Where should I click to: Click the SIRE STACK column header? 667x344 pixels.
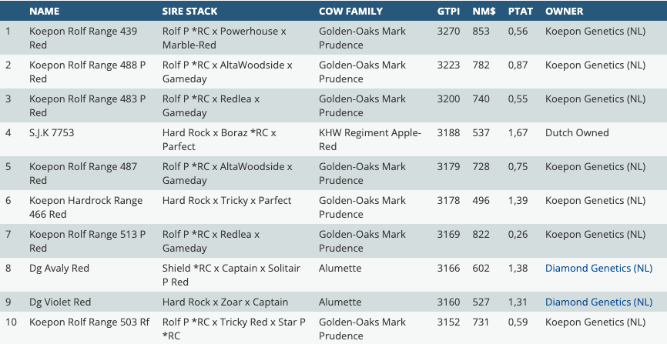pyautogui.click(x=189, y=12)
